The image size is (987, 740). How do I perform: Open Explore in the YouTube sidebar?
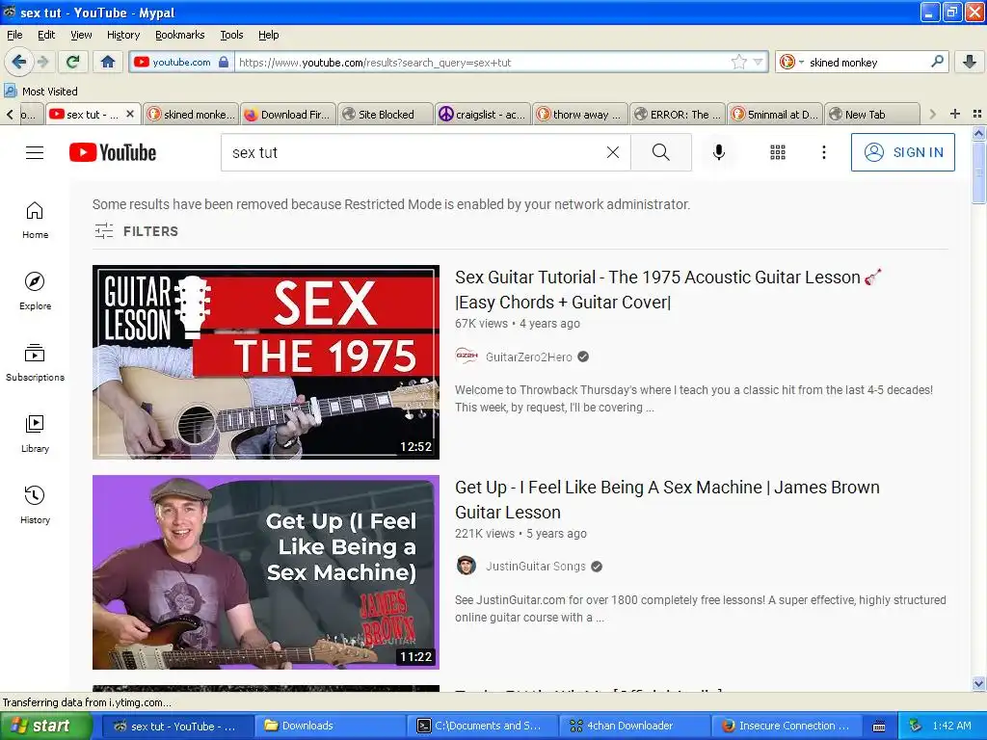[x=35, y=291]
